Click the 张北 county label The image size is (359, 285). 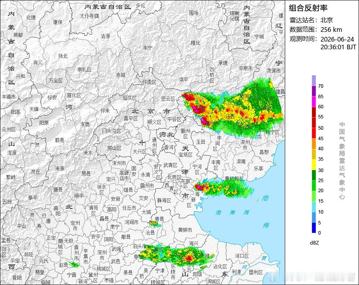click(63, 56)
